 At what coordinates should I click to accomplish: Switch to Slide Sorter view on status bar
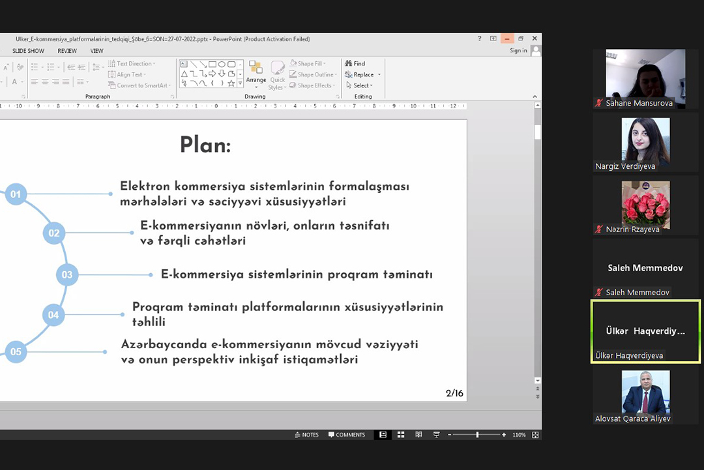click(401, 435)
